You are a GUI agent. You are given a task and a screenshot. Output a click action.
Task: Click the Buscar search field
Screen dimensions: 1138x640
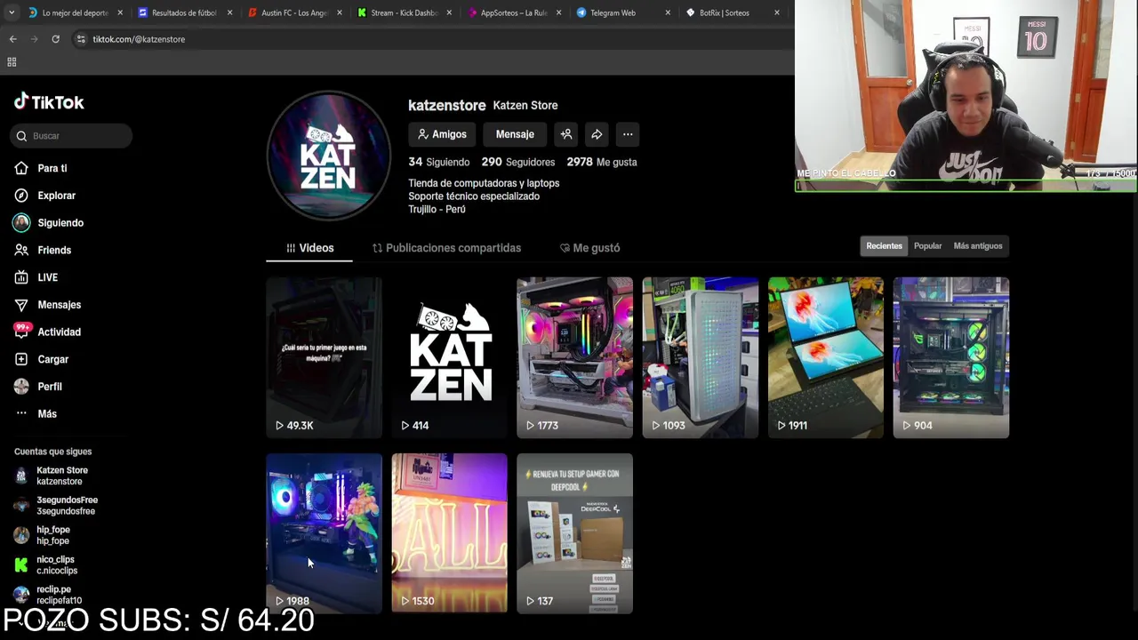pos(72,136)
